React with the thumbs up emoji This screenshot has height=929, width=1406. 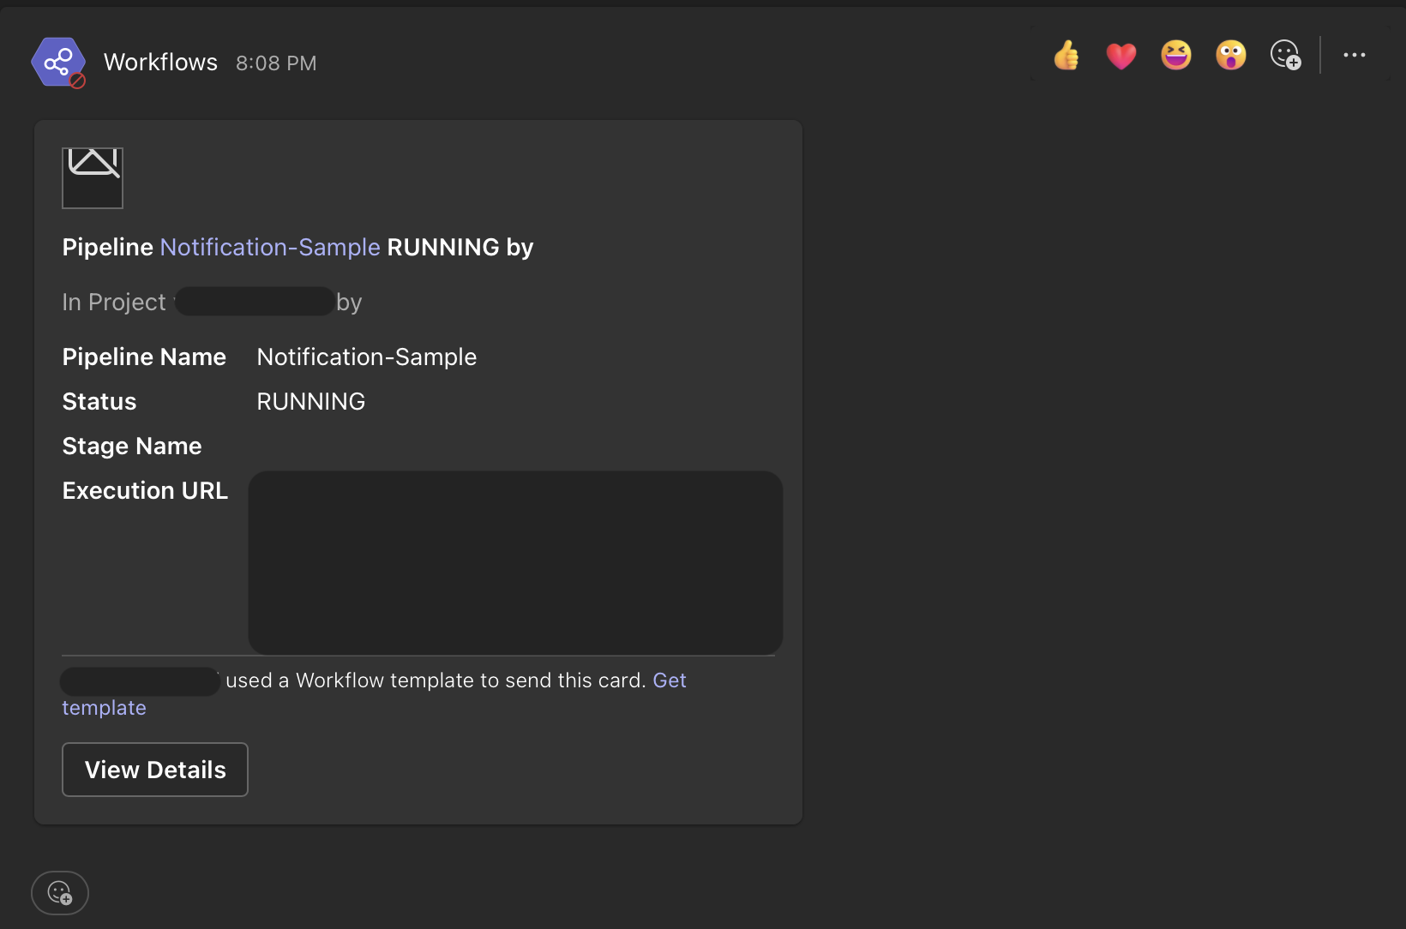[1067, 56]
